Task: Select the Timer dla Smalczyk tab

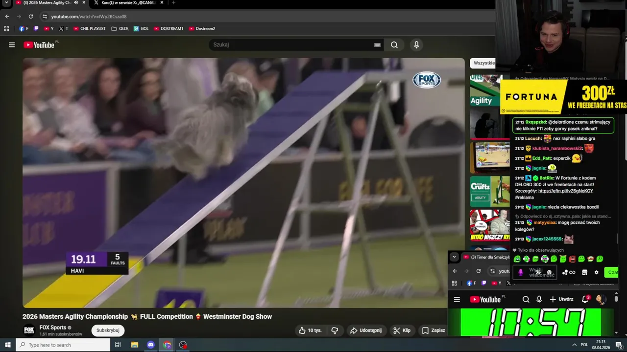Action: (486, 257)
